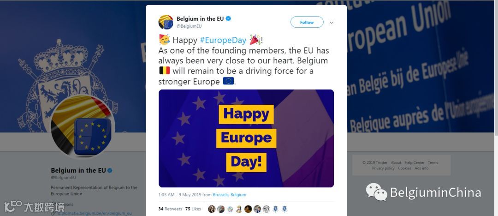Viewport: 498px width, 216px height.
Task: Open the Happy Europe Day image
Action: point(246,138)
